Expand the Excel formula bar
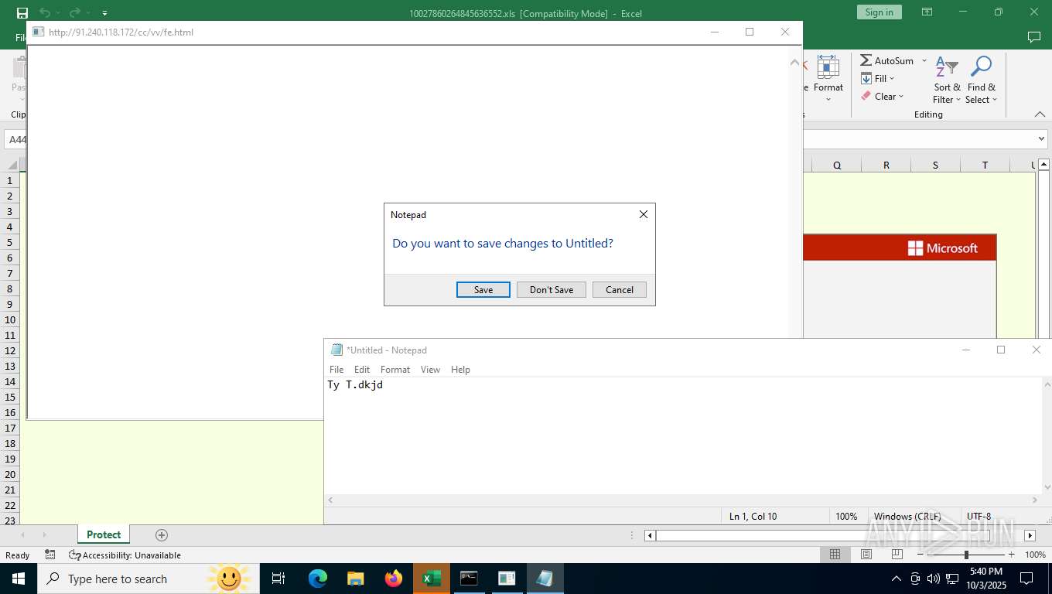Screen dimensions: 1052x594 pos(1040,139)
